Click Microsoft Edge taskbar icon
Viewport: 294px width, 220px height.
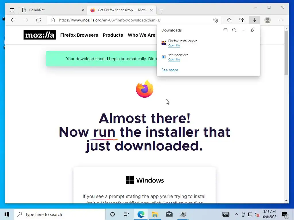coord(141,214)
